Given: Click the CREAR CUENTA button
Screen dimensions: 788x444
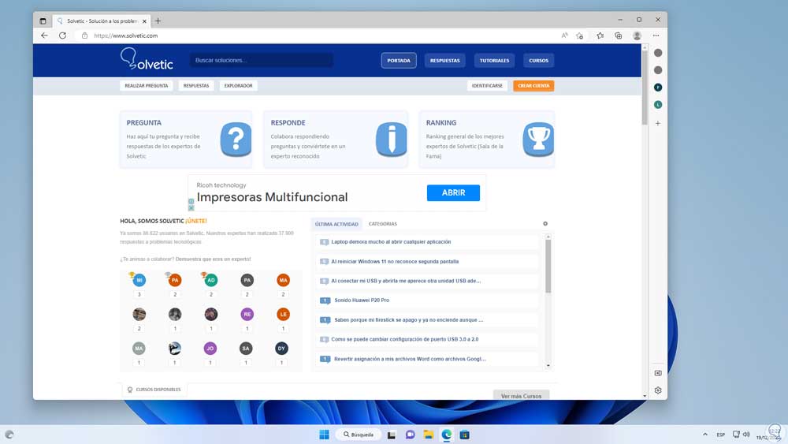Looking at the screenshot, I should (533, 85).
